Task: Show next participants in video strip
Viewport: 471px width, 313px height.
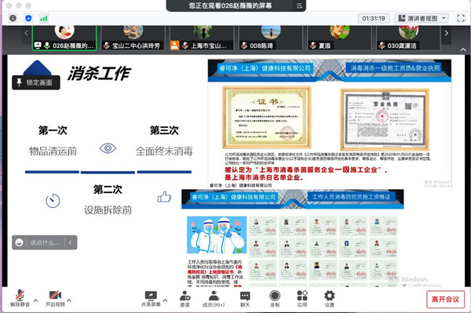Action: coord(447,33)
